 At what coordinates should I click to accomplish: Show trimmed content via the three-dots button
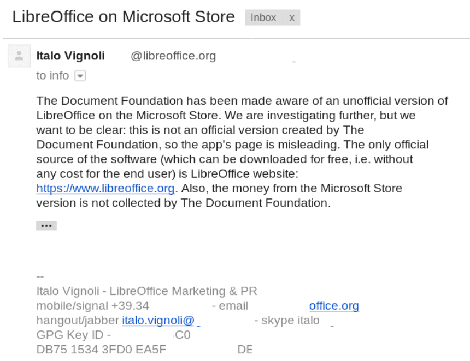click(x=46, y=226)
